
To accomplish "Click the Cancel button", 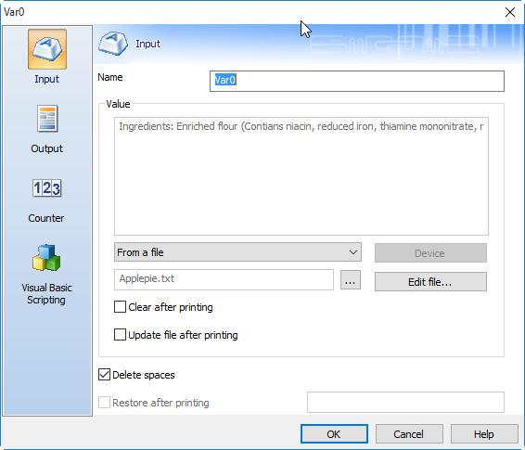I will click(409, 434).
